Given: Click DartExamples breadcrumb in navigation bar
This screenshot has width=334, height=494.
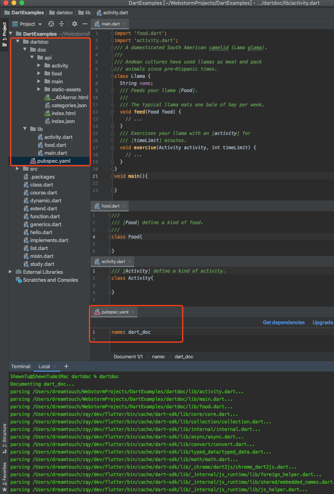Looking at the screenshot, I should pos(24,13).
